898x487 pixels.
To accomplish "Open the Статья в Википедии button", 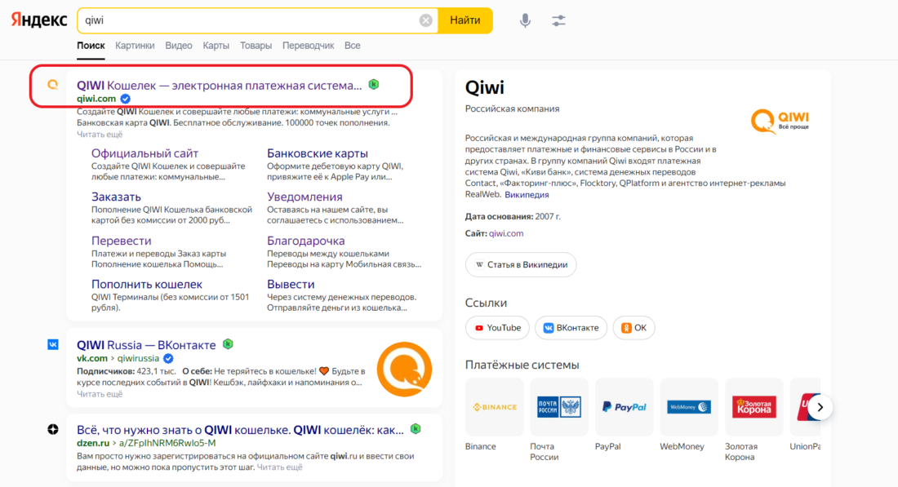I will (x=521, y=265).
